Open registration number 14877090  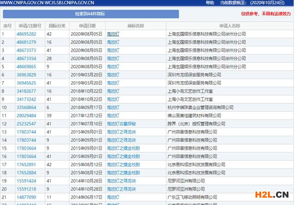pos(26,197)
